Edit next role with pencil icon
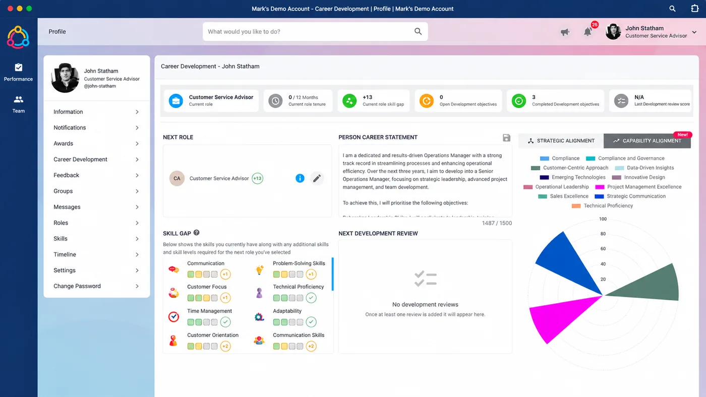This screenshot has width=706, height=397. [x=317, y=178]
